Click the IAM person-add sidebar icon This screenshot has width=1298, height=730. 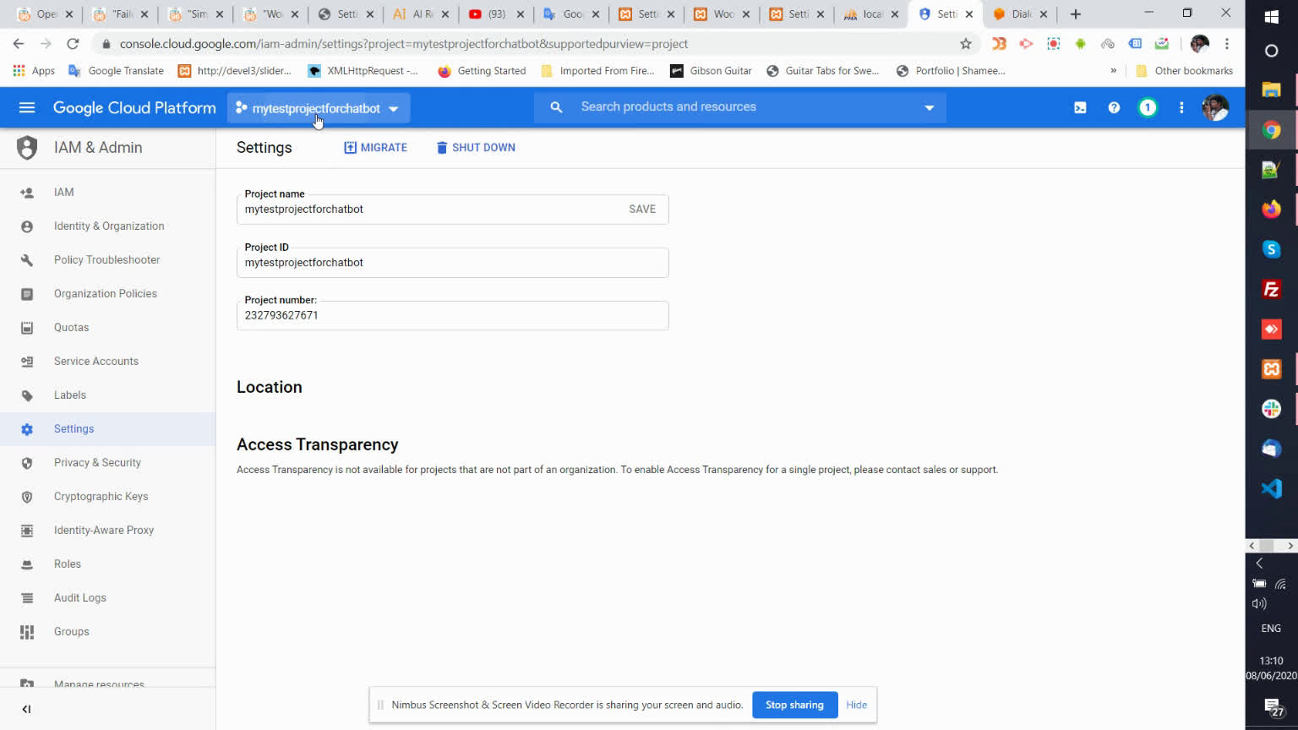tap(27, 193)
